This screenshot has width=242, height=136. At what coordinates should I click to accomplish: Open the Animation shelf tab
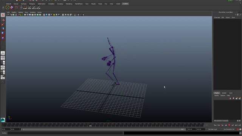(51, 4)
